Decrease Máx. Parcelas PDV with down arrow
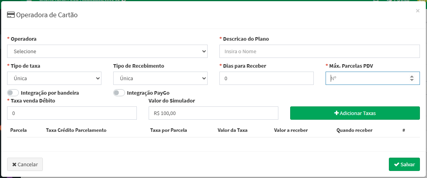Screen dimensions: 427x178 (x=412, y=80)
